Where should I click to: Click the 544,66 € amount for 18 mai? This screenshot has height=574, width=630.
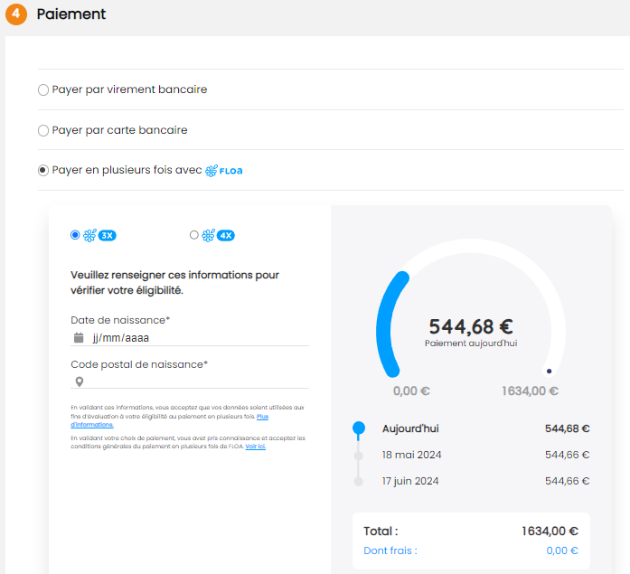(x=568, y=455)
